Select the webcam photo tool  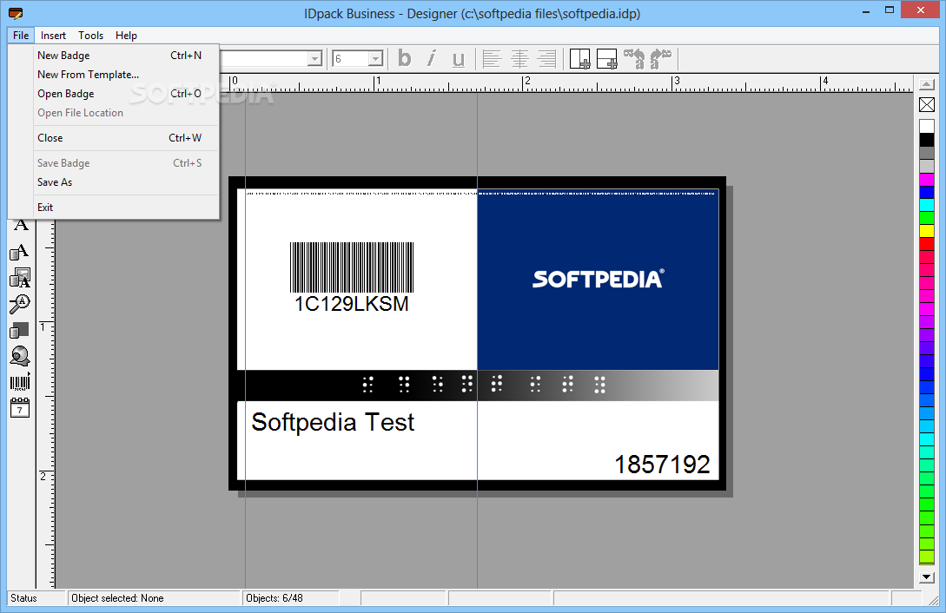[x=20, y=356]
